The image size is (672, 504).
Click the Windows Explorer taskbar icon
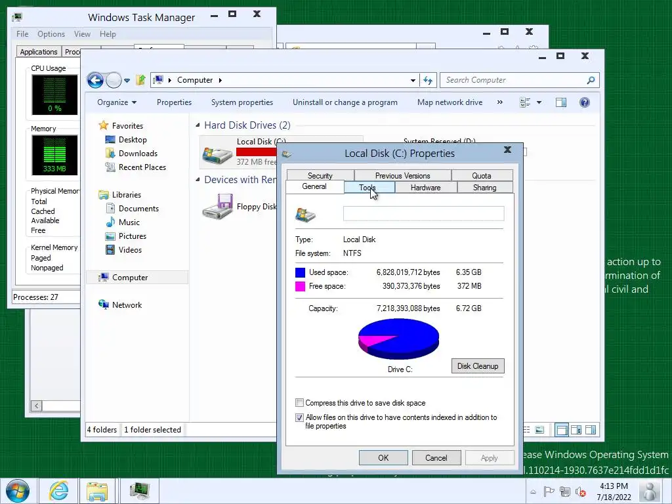[x=97, y=491]
